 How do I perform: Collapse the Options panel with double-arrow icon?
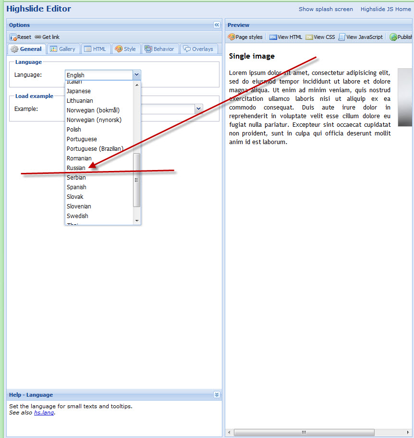click(217, 25)
